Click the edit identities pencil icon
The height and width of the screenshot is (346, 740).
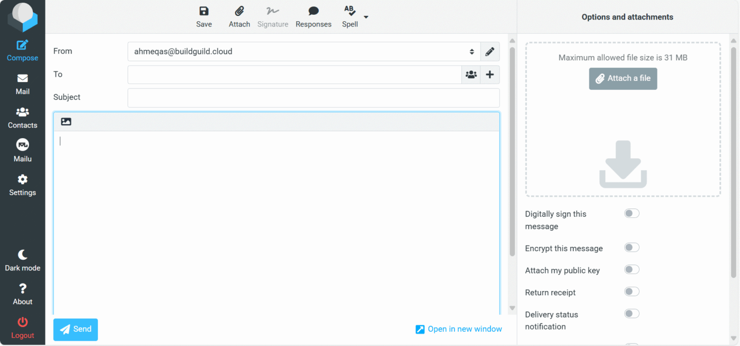point(490,52)
